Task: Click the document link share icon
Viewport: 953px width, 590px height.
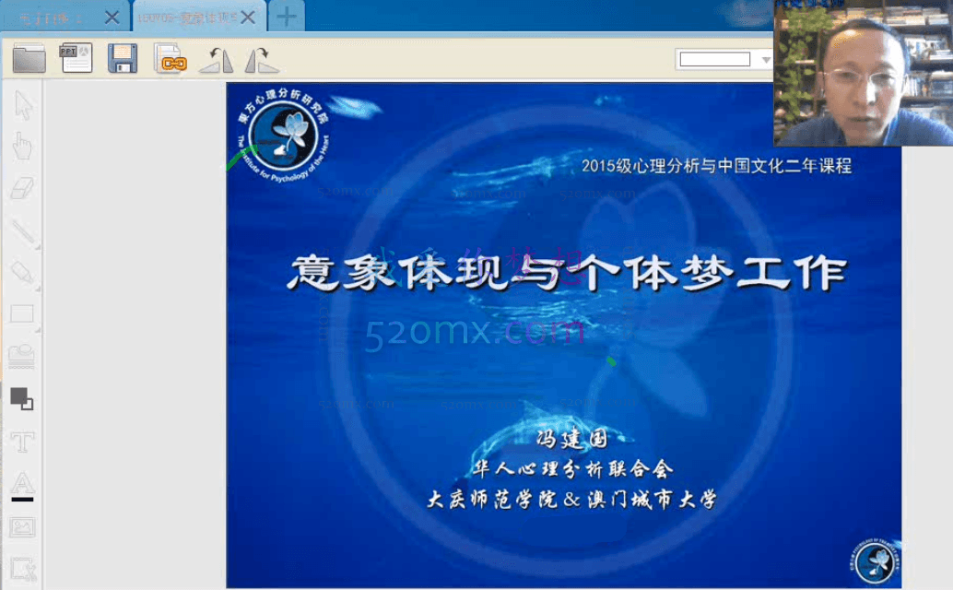Action: (171, 60)
